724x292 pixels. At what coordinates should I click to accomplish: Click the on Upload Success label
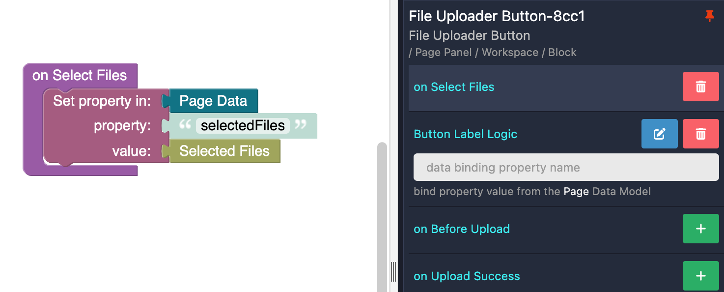(x=467, y=276)
